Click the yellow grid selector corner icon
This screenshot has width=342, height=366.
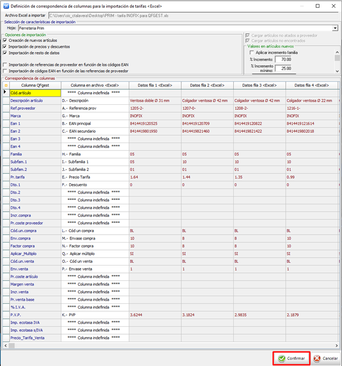pos(6,85)
